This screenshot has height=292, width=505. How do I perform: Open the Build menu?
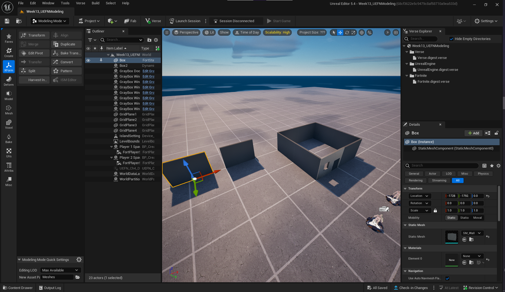96,3
